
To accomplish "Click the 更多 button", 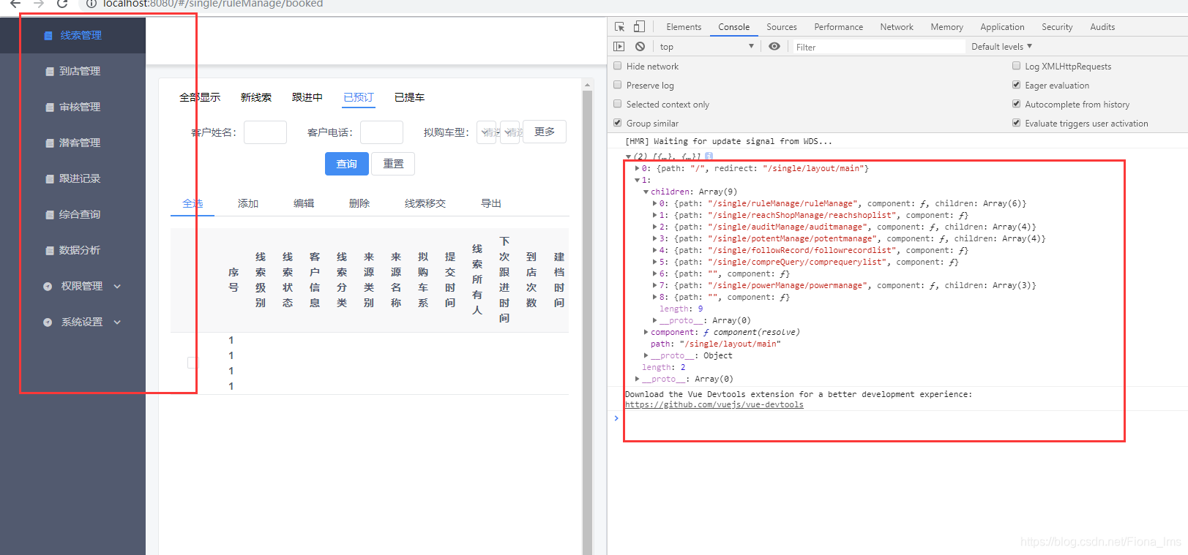I will pos(545,132).
